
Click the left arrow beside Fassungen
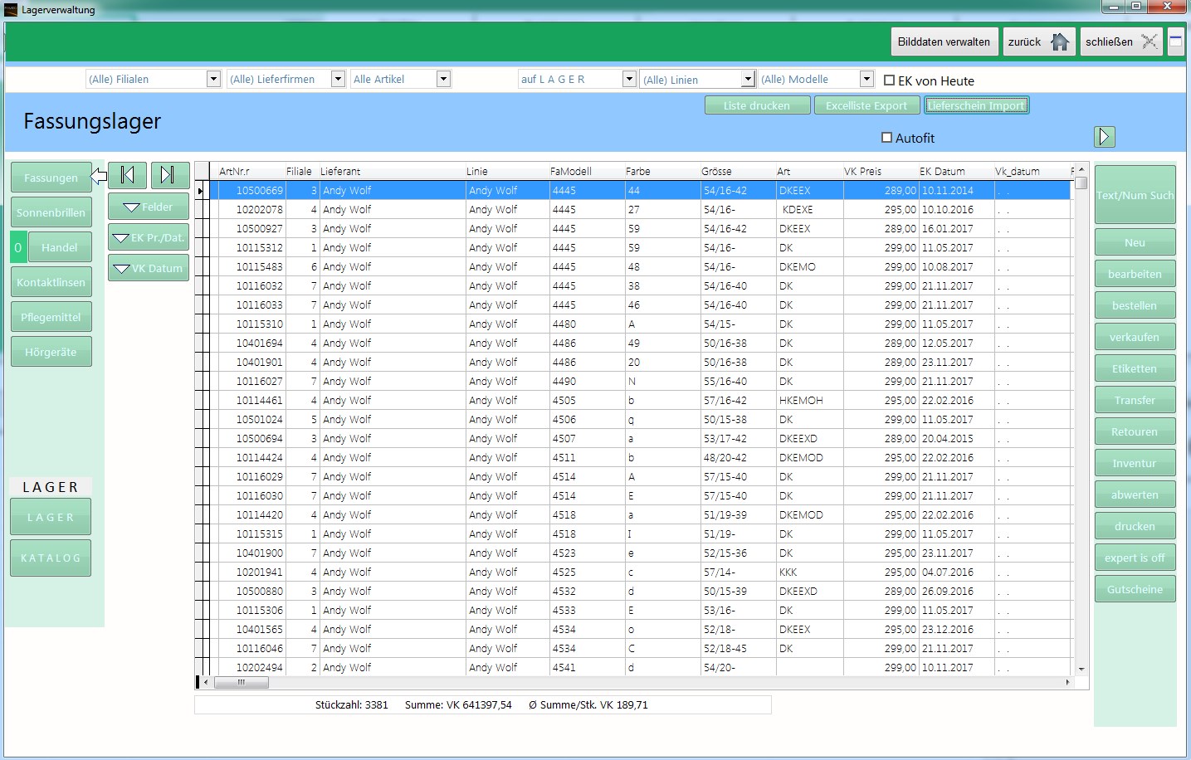pos(99,176)
